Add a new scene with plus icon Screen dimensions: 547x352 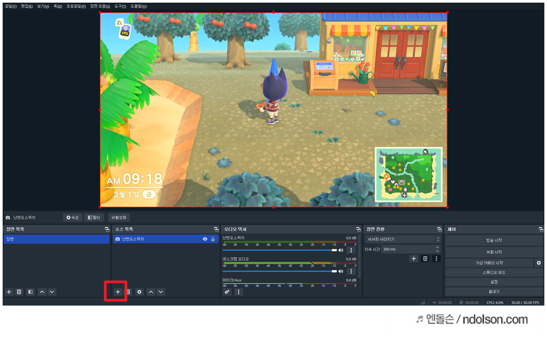(9, 292)
